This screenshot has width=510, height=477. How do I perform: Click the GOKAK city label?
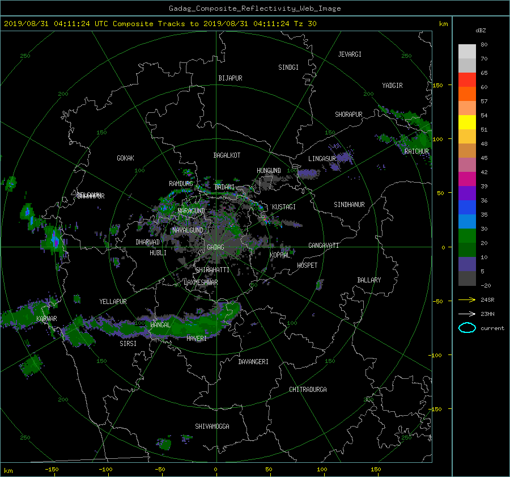[125, 158]
